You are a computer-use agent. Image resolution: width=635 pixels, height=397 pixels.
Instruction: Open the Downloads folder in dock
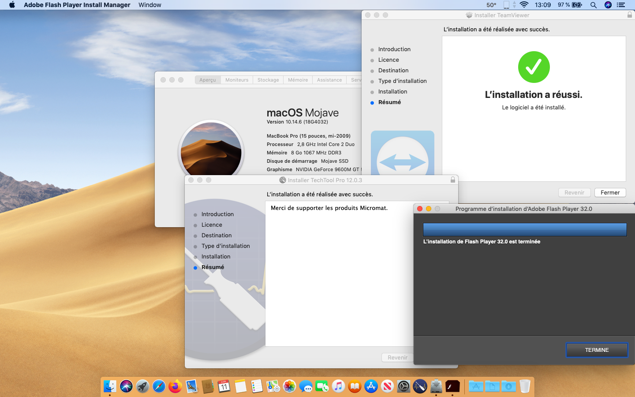click(x=508, y=386)
